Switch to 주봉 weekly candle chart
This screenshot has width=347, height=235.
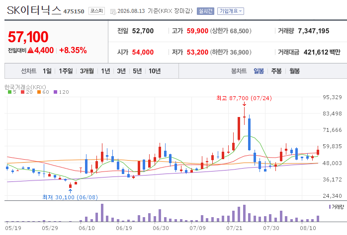(x=276, y=71)
